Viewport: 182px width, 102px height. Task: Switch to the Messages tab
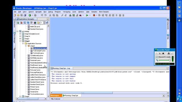point(56,95)
